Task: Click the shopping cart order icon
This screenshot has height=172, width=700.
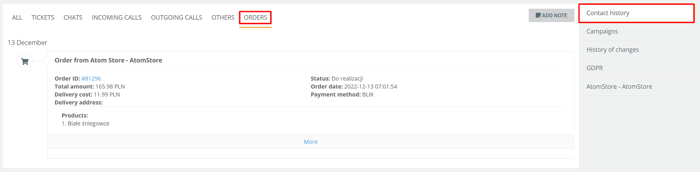Action: coord(25,62)
